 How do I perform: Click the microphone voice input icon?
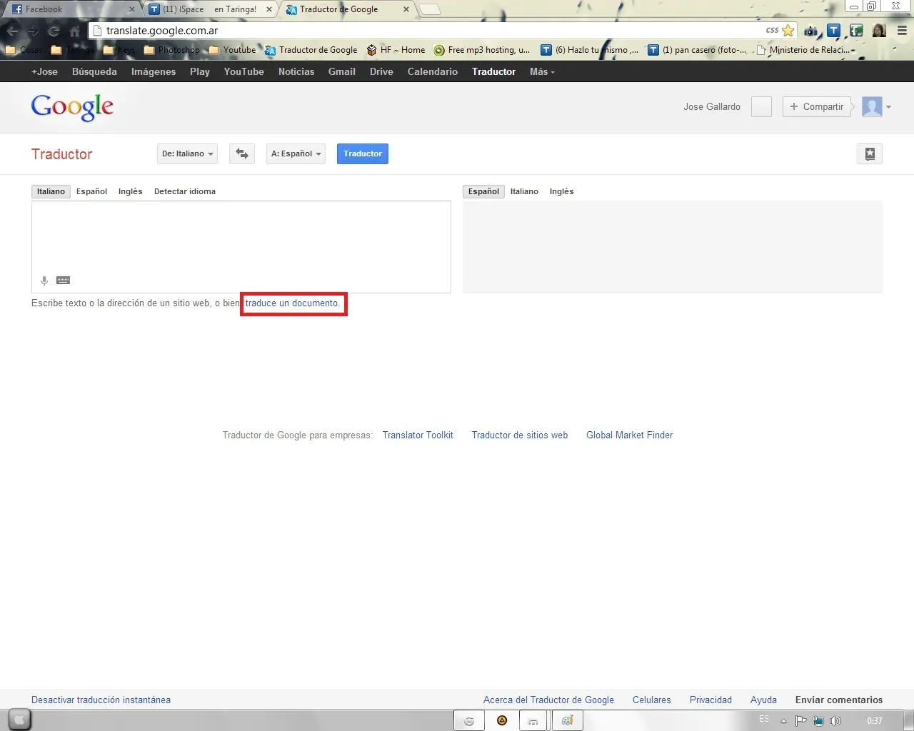click(44, 281)
